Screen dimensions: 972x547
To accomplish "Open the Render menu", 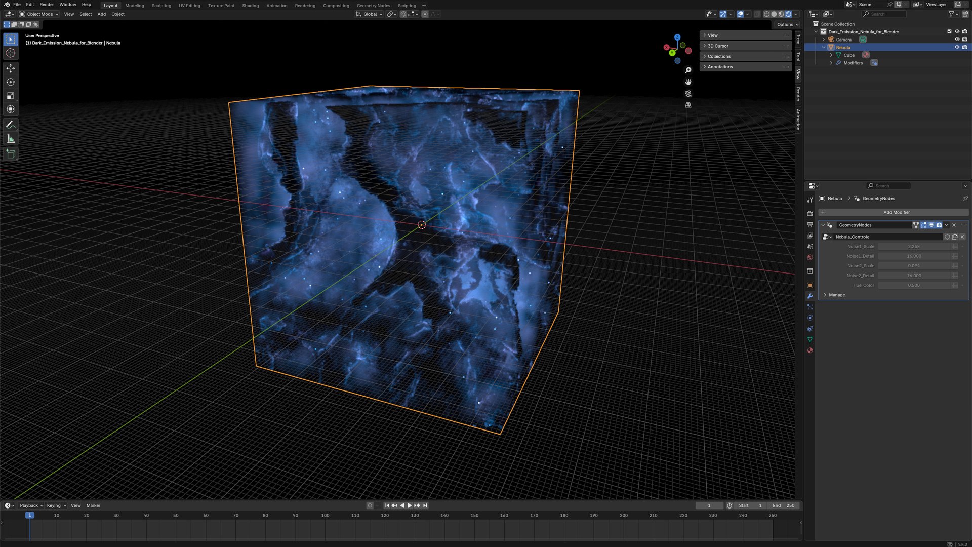I will pos(47,5).
